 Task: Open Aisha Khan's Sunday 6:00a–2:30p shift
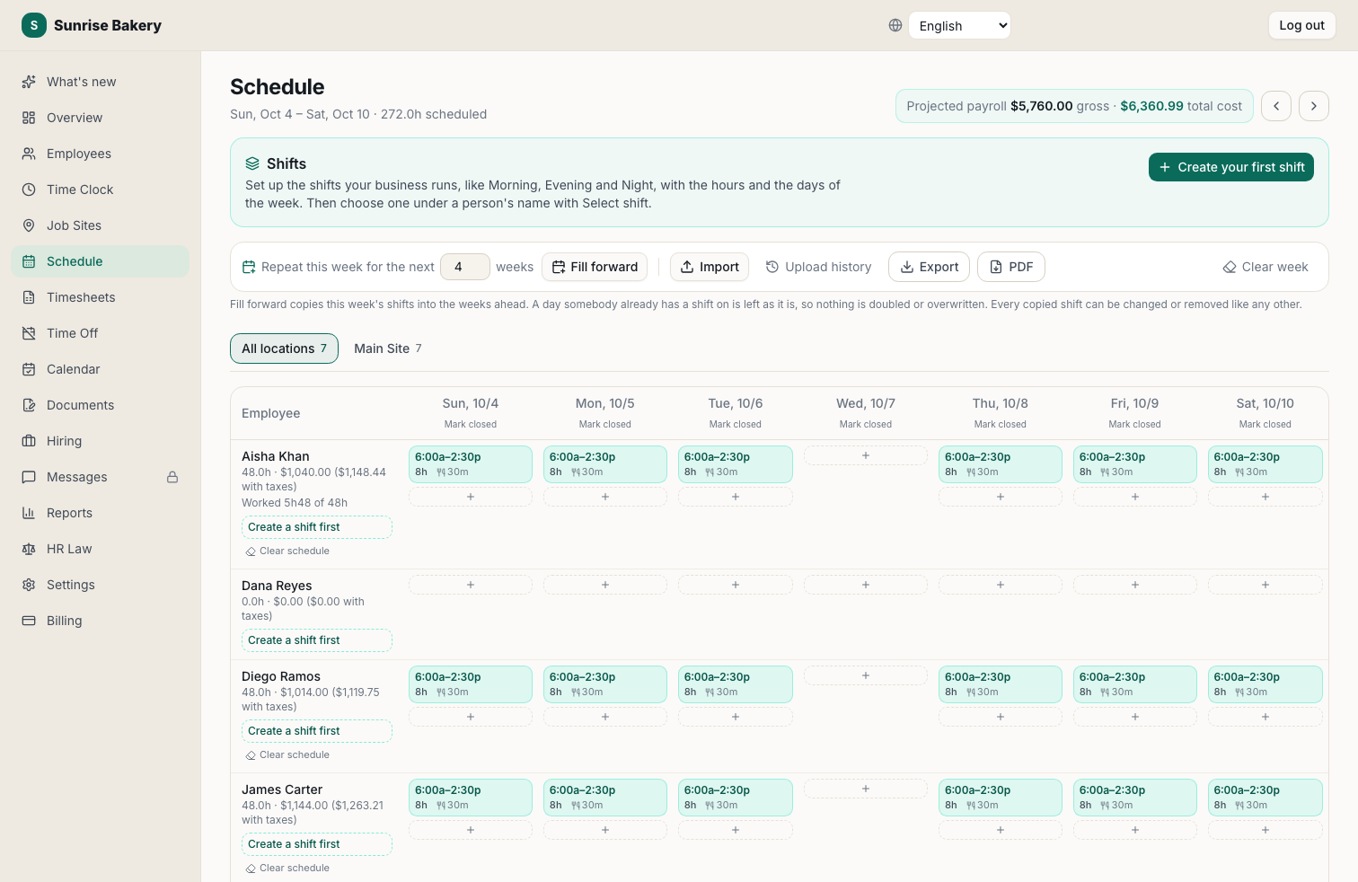471,464
